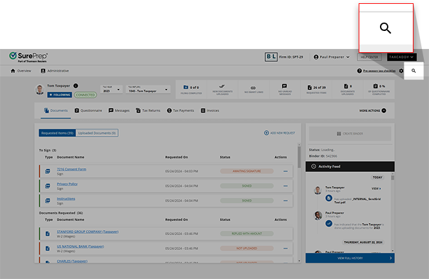Open settings via the gear icon
The image size is (429, 279).
(401, 71)
